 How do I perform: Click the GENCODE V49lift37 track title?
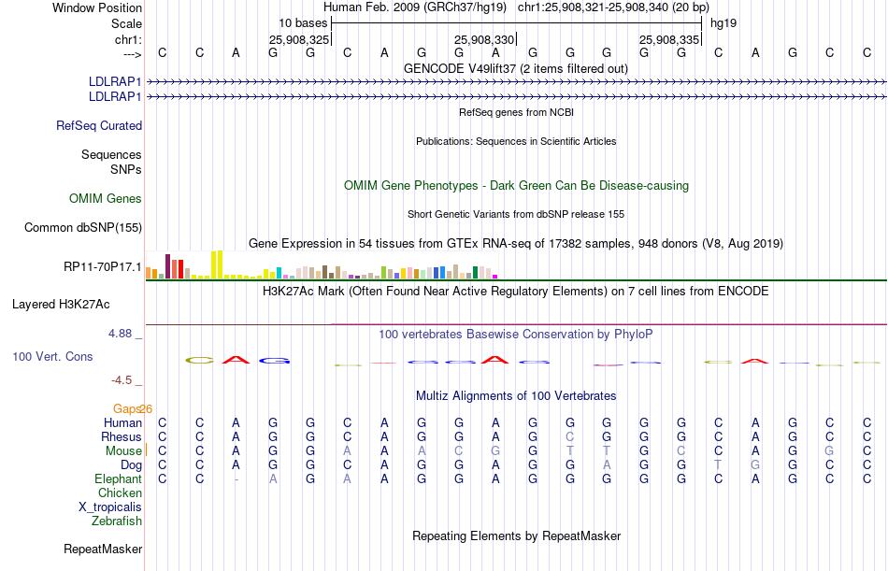[x=516, y=68]
